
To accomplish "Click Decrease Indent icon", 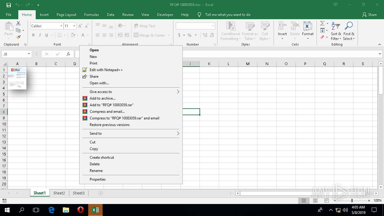I will pos(120,35).
